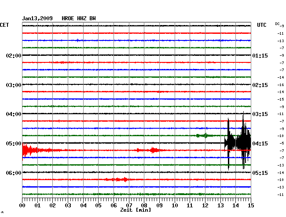Click the UTC time zone label
Screen dimensions: 286x217
[x=261, y=25]
